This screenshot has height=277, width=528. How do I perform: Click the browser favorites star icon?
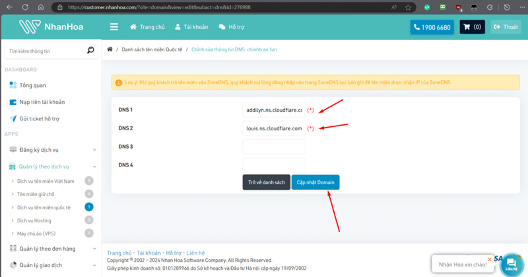point(409,7)
